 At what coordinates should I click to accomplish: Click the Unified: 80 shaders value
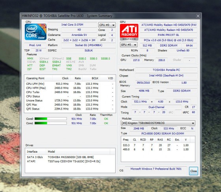[x=183, y=50]
